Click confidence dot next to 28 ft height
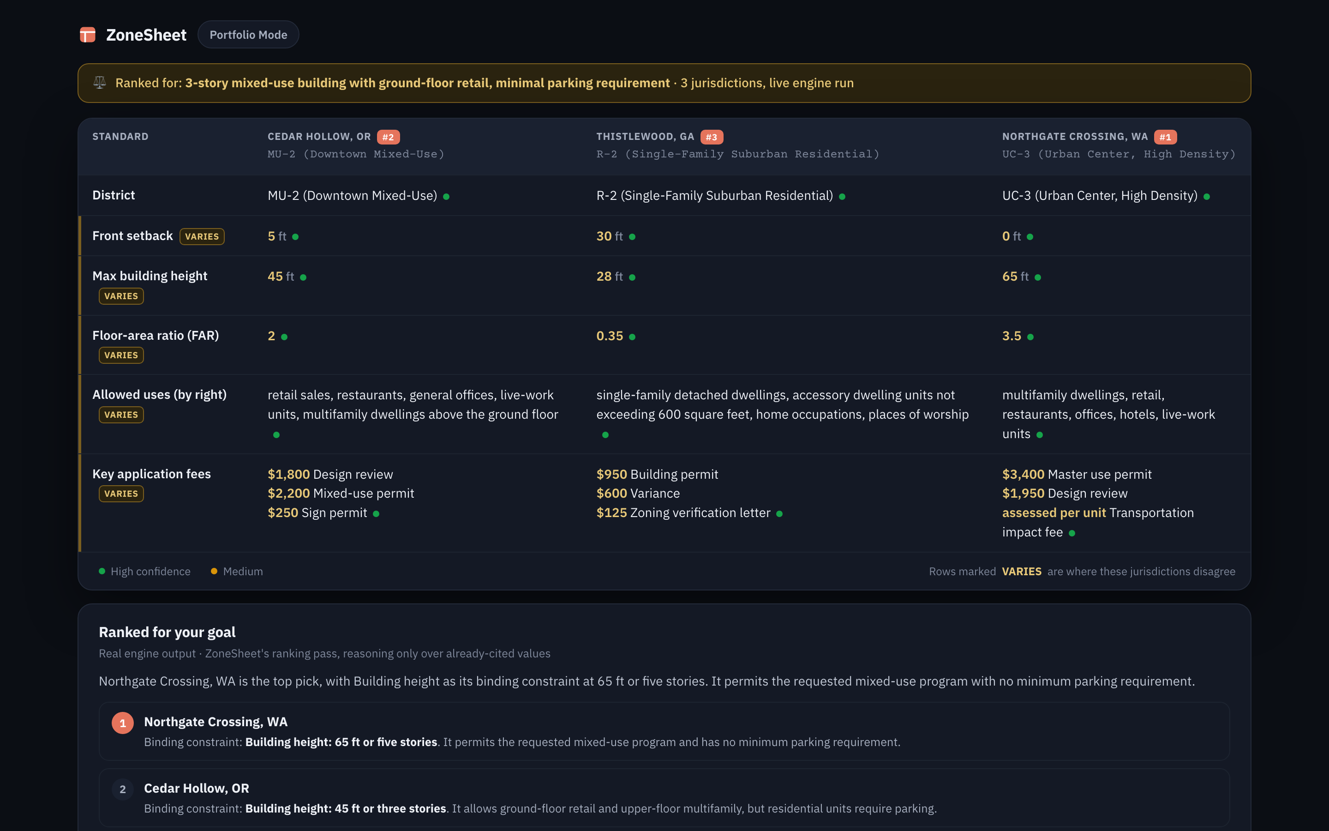The height and width of the screenshot is (831, 1329). (x=632, y=277)
